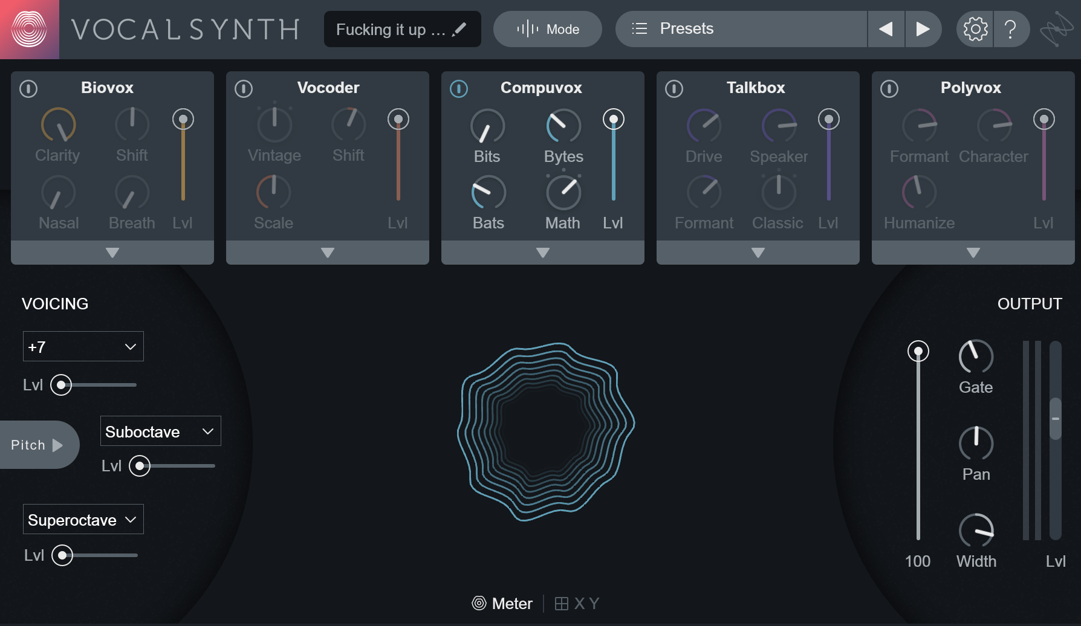The height and width of the screenshot is (626, 1081).
Task: Click the Compuvox Bits knob
Action: 487,126
